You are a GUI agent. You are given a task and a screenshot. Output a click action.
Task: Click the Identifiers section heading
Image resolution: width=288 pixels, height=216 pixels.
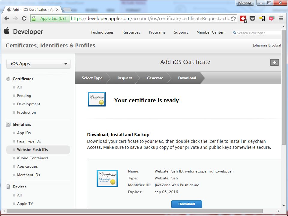pos(22,124)
